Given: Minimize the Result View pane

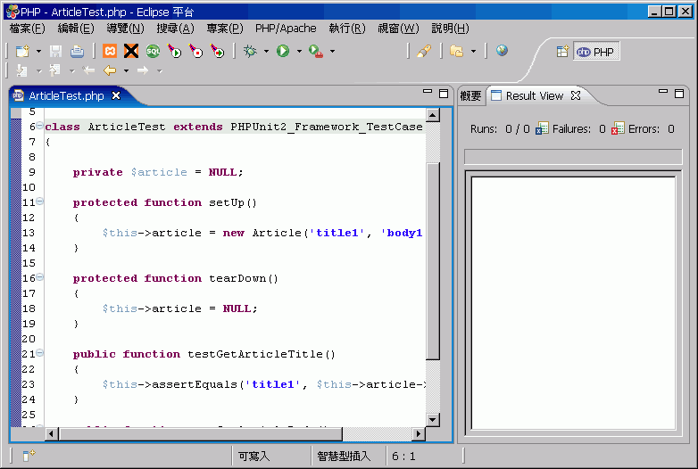Looking at the screenshot, I should coord(663,92).
